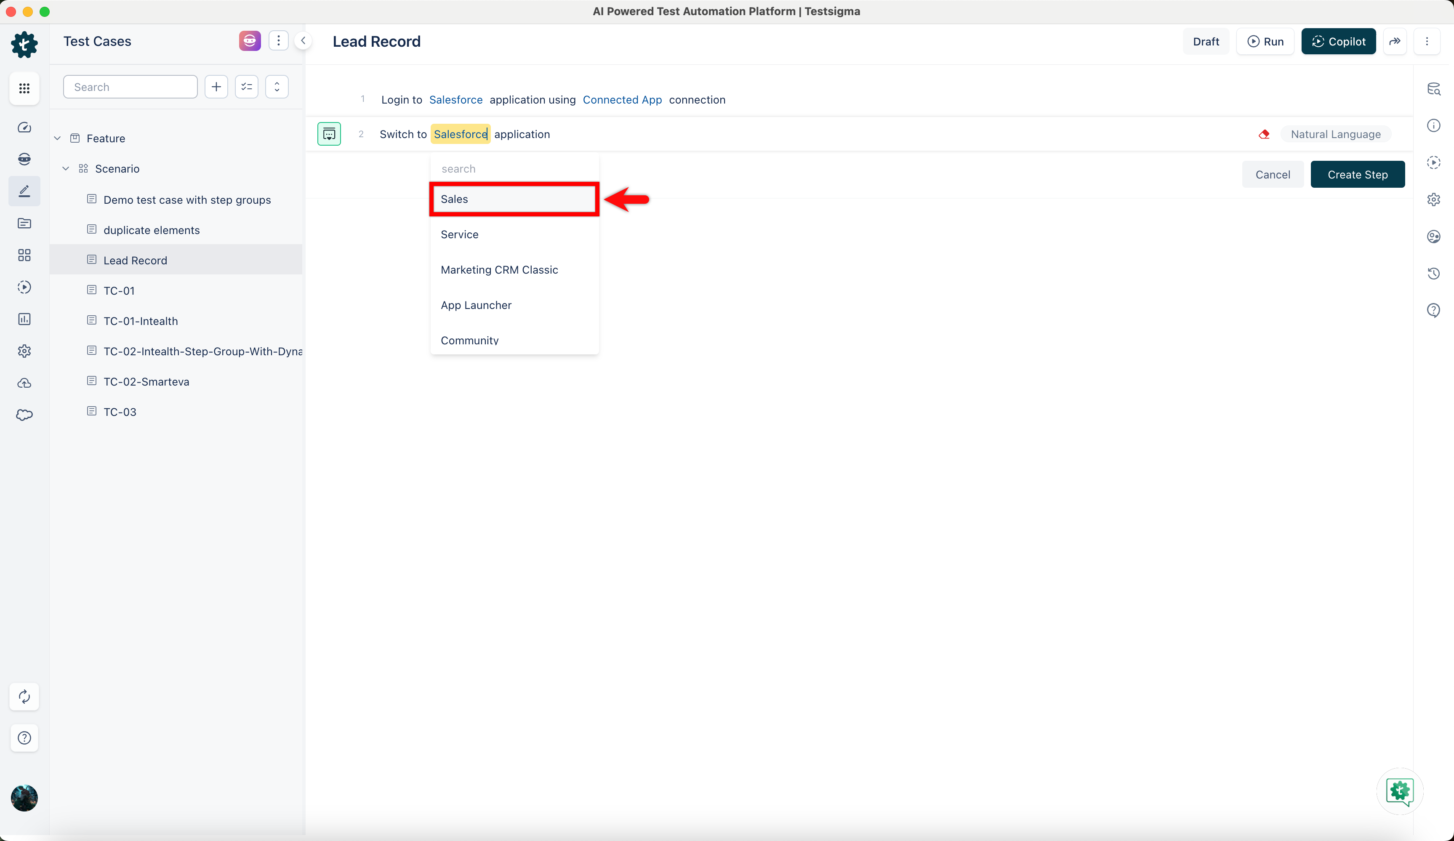Select Community from the application list
Screen dimensions: 1454x841
pos(515,341)
